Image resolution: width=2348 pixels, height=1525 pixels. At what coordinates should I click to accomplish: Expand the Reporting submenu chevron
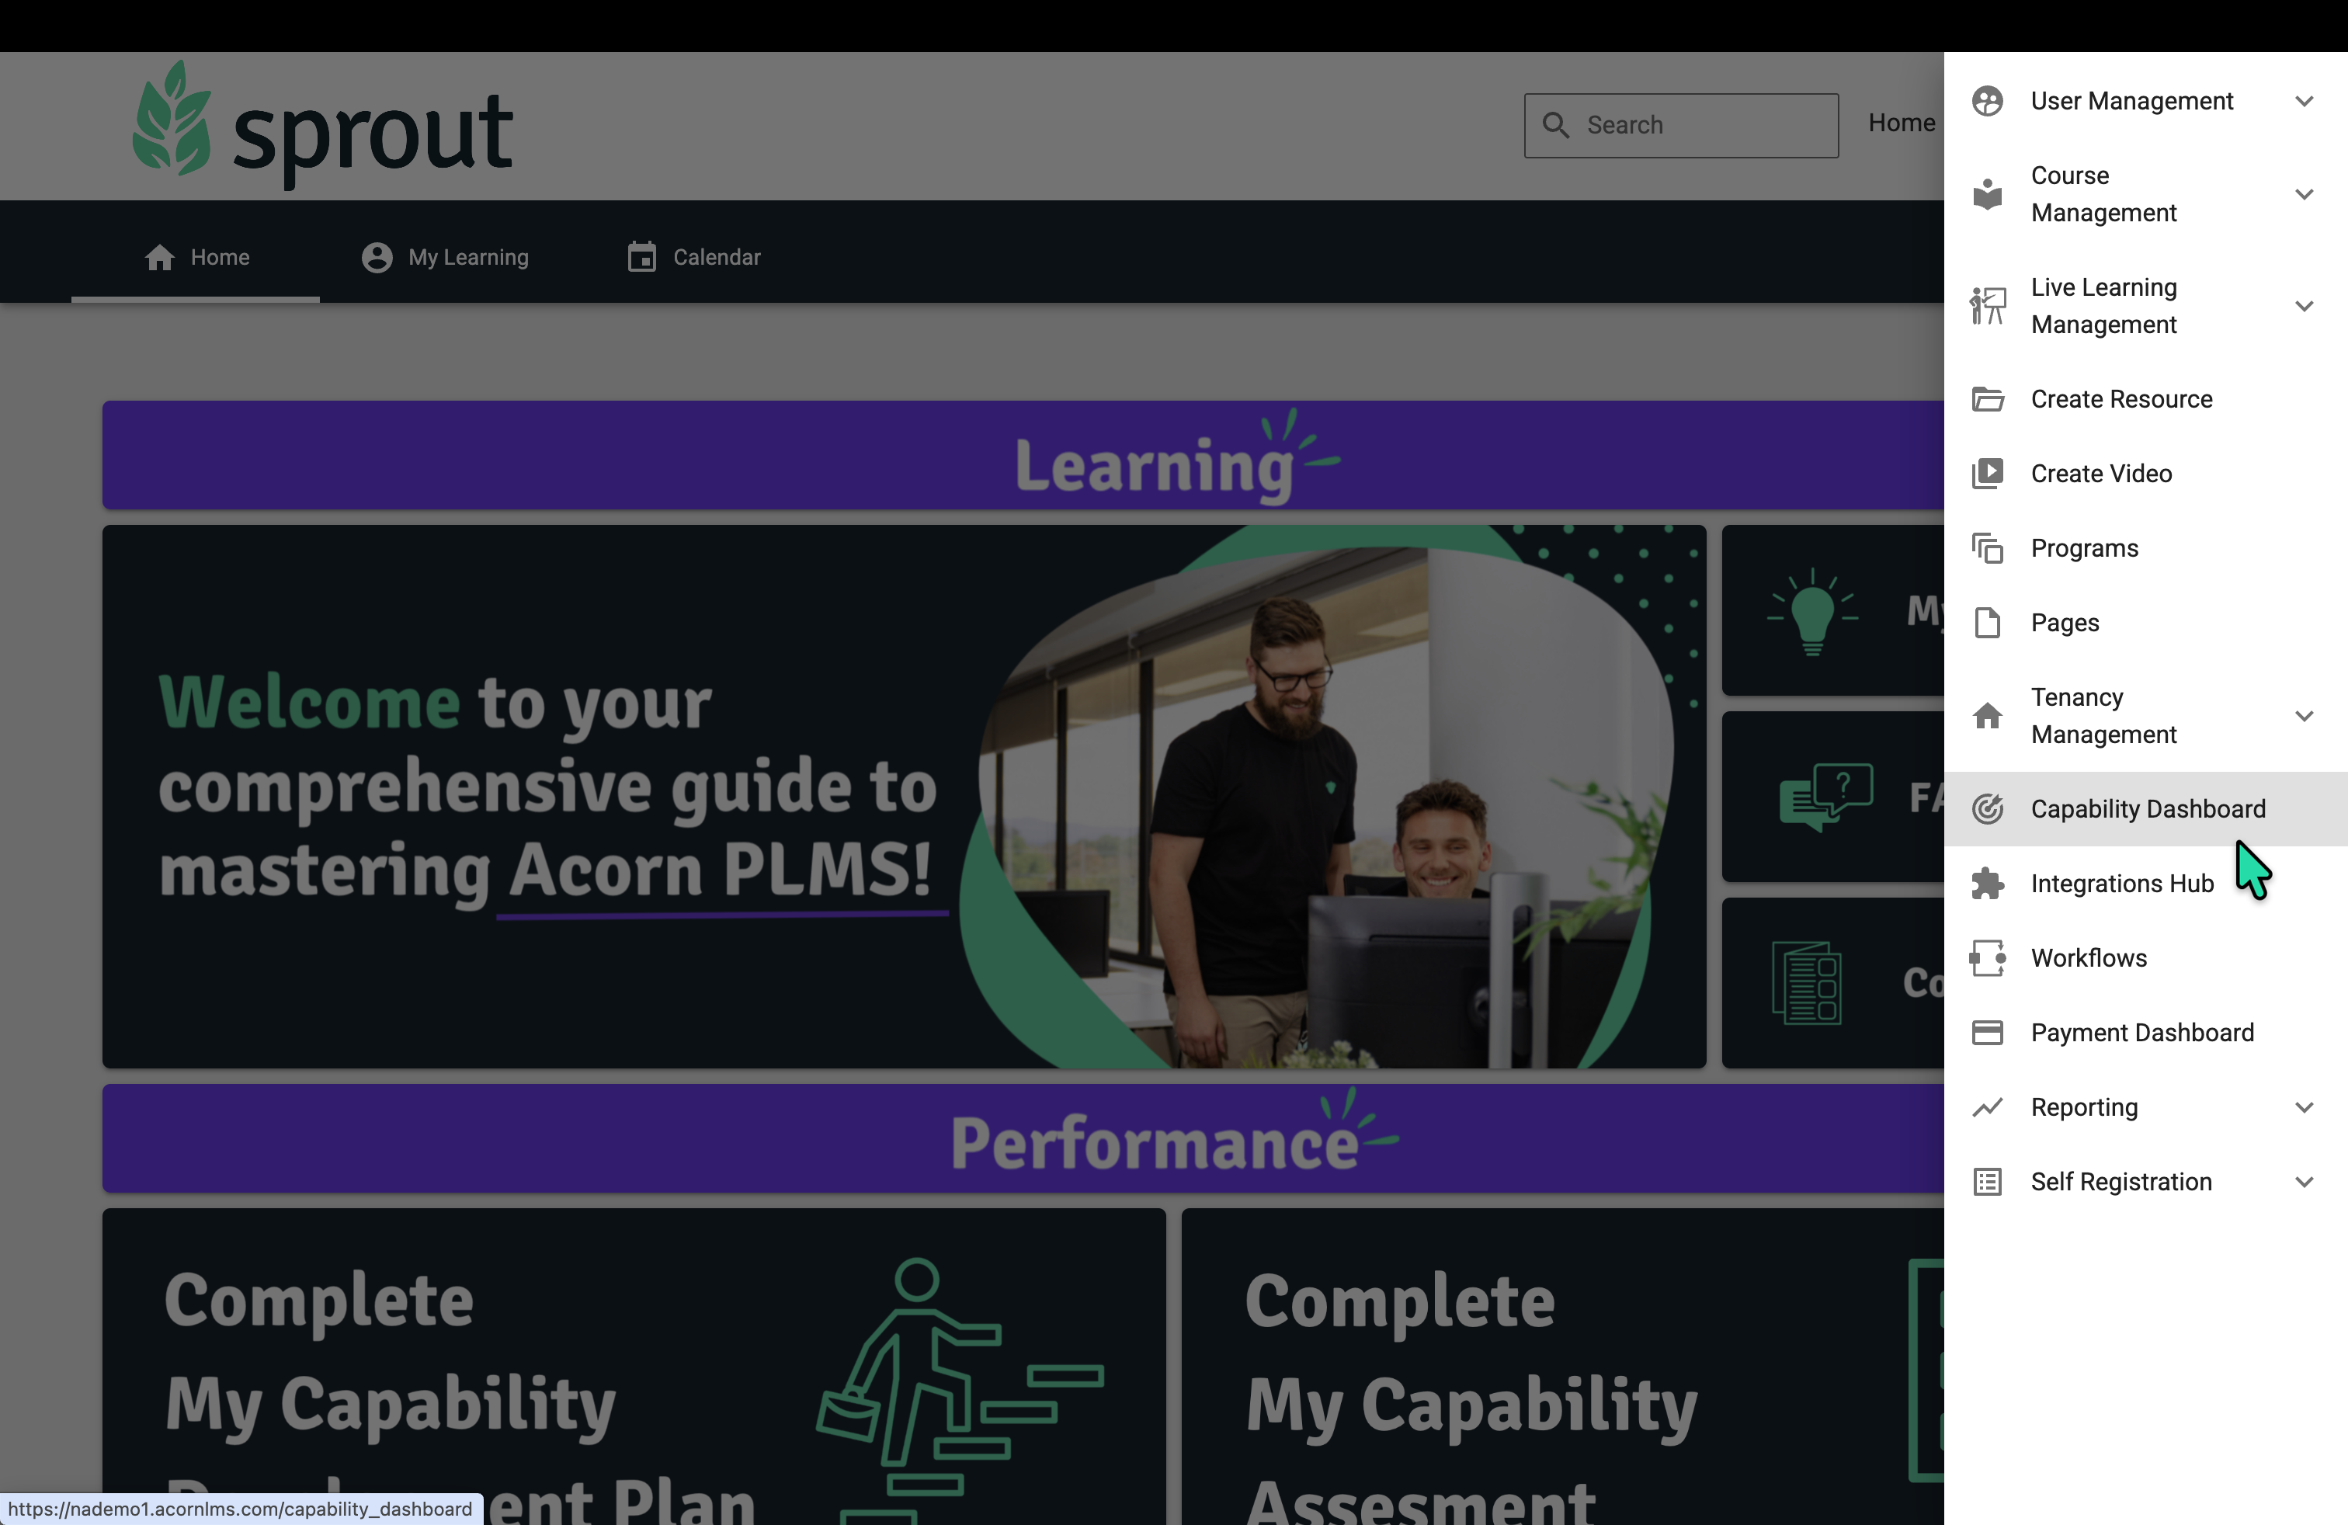2304,1106
